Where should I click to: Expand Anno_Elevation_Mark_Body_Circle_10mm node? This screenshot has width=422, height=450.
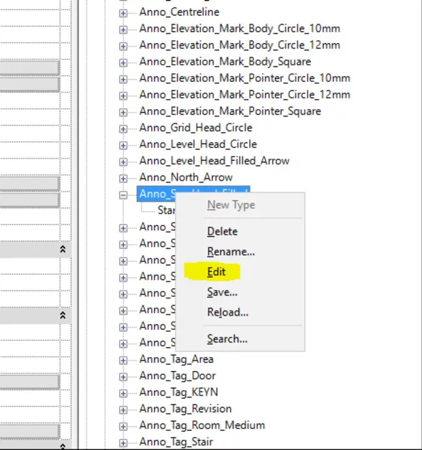(123, 29)
